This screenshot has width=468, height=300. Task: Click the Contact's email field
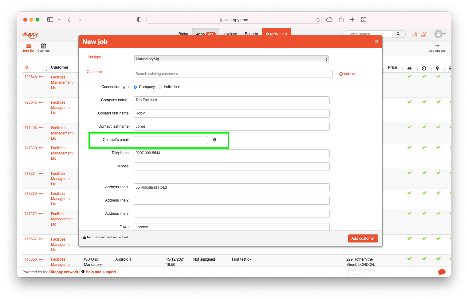pos(171,140)
